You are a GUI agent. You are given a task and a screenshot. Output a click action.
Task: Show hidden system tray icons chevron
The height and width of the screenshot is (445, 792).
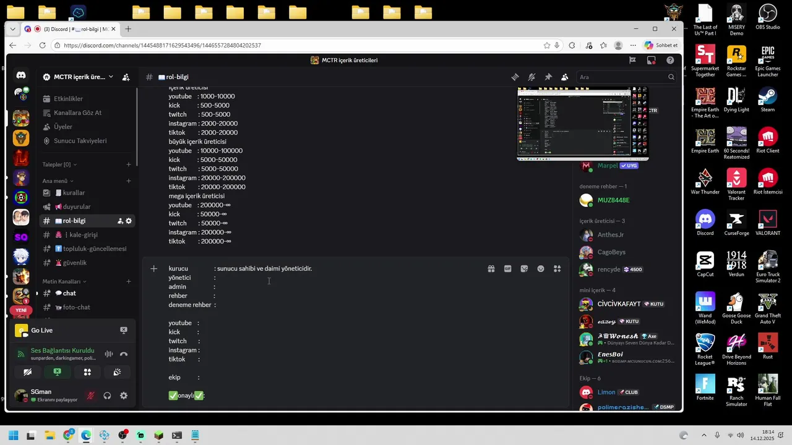click(704, 436)
